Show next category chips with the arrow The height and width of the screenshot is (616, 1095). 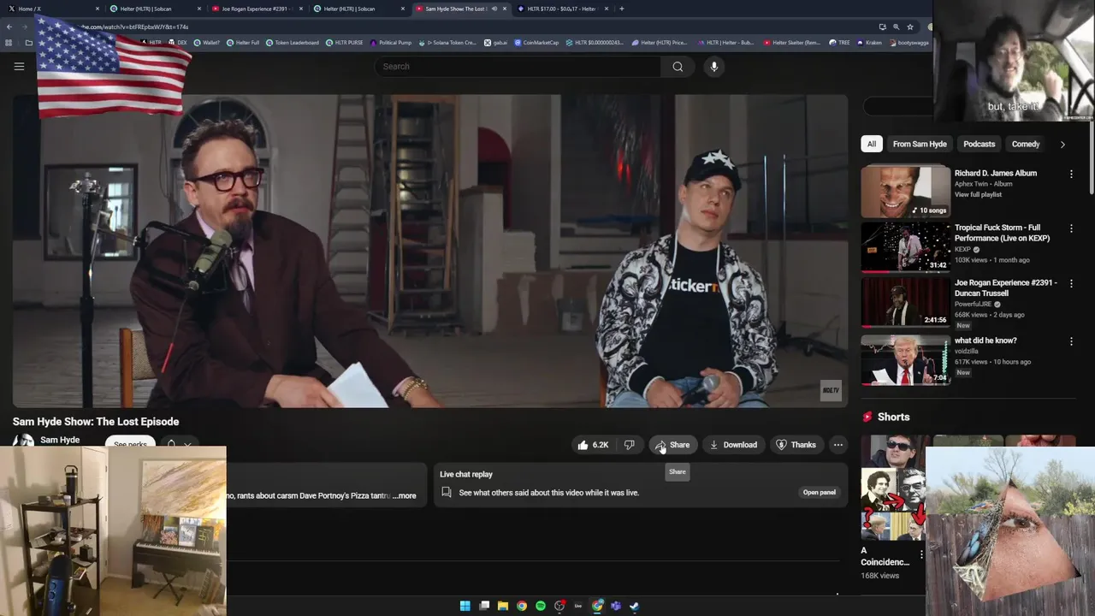[x=1062, y=145]
